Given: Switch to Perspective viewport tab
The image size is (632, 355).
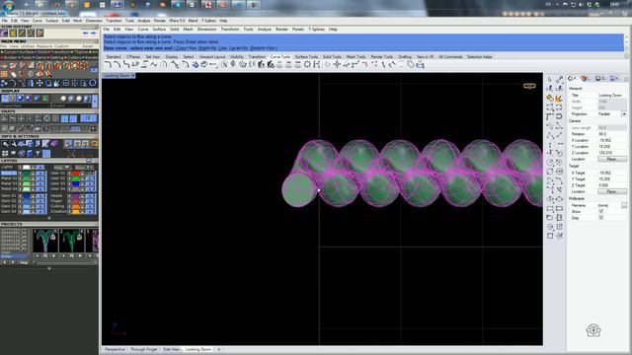Looking at the screenshot, I should pos(115,349).
